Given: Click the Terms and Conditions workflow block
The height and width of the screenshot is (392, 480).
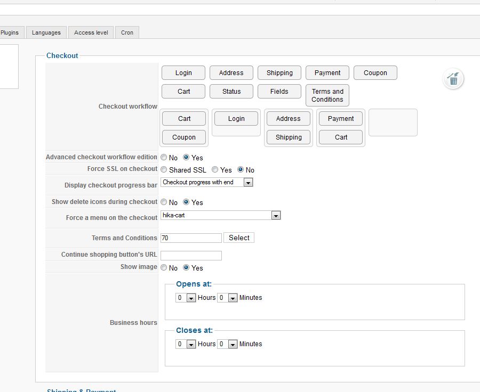Looking at the screenshot, I should tap(327, 95).
